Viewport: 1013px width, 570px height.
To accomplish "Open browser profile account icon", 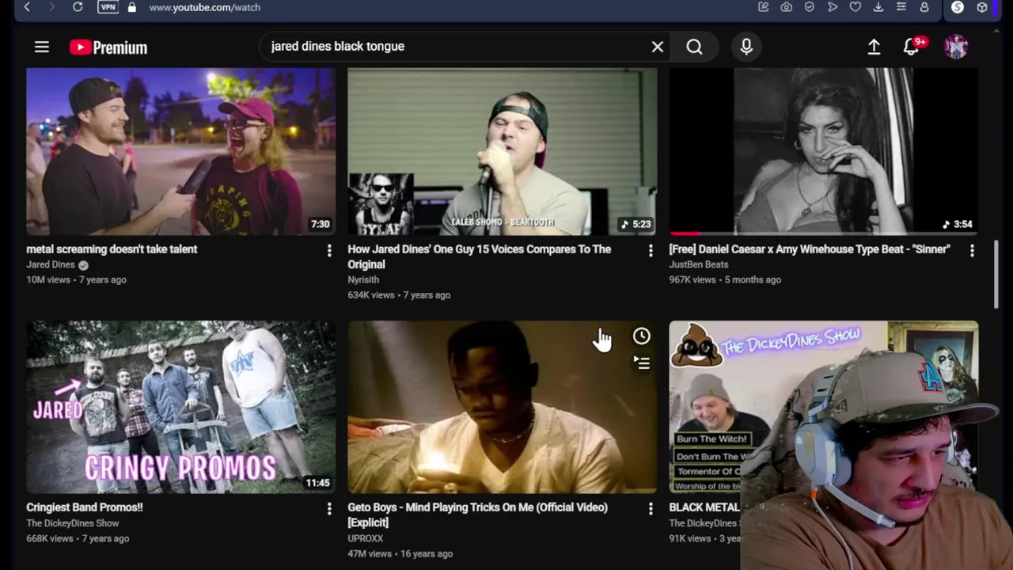I will (924, 7).
